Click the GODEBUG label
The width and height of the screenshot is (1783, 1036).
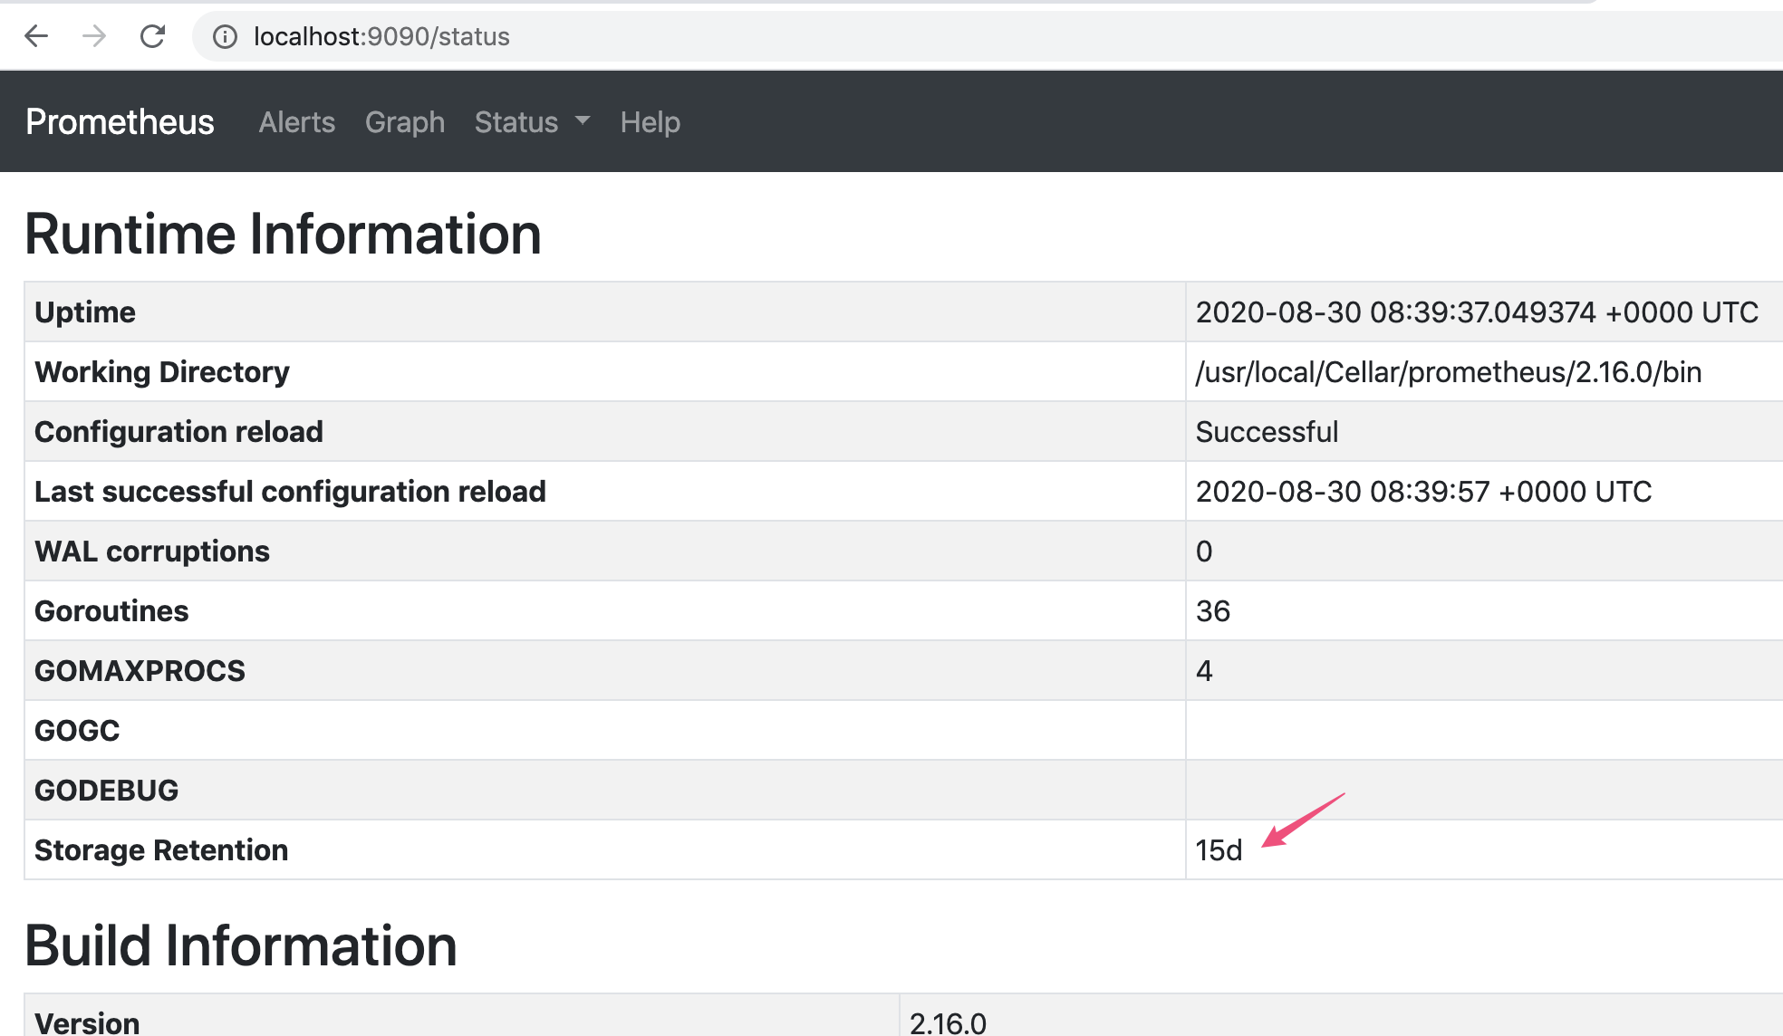click(106, 790)
